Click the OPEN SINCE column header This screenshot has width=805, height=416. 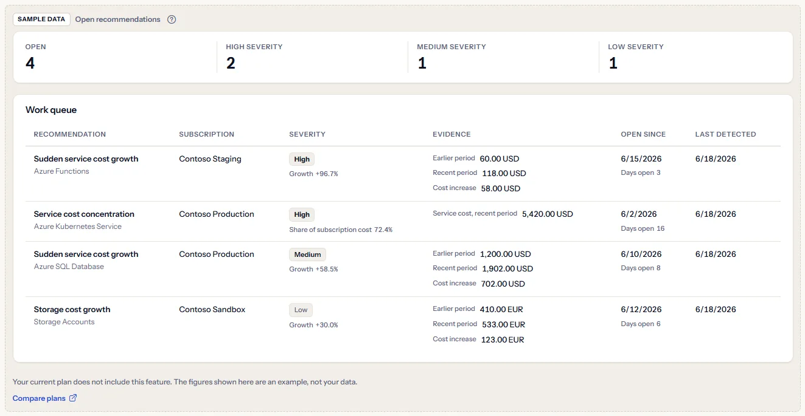coord(643,134)
